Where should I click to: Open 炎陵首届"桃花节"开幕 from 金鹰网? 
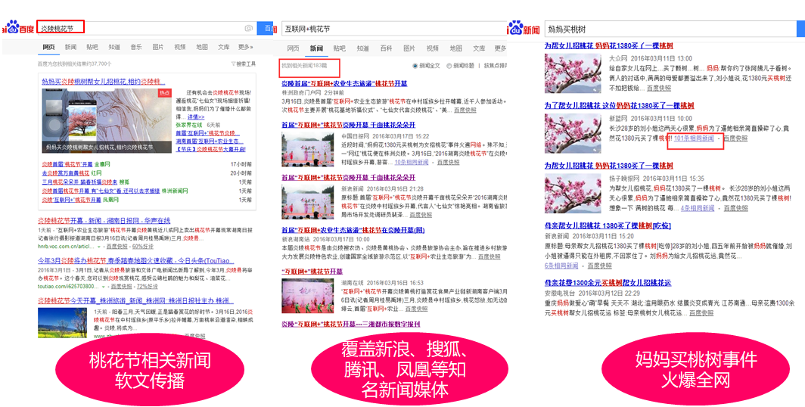[67, 164]
